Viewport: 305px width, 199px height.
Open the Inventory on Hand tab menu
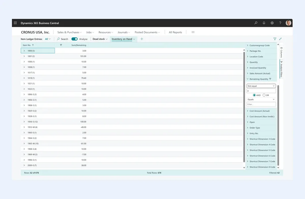coord(134,39)
